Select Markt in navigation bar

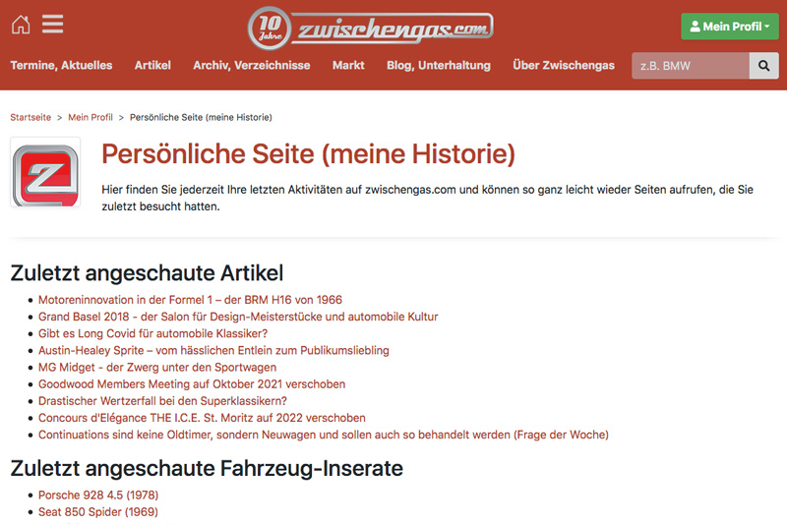pos(348,66)
